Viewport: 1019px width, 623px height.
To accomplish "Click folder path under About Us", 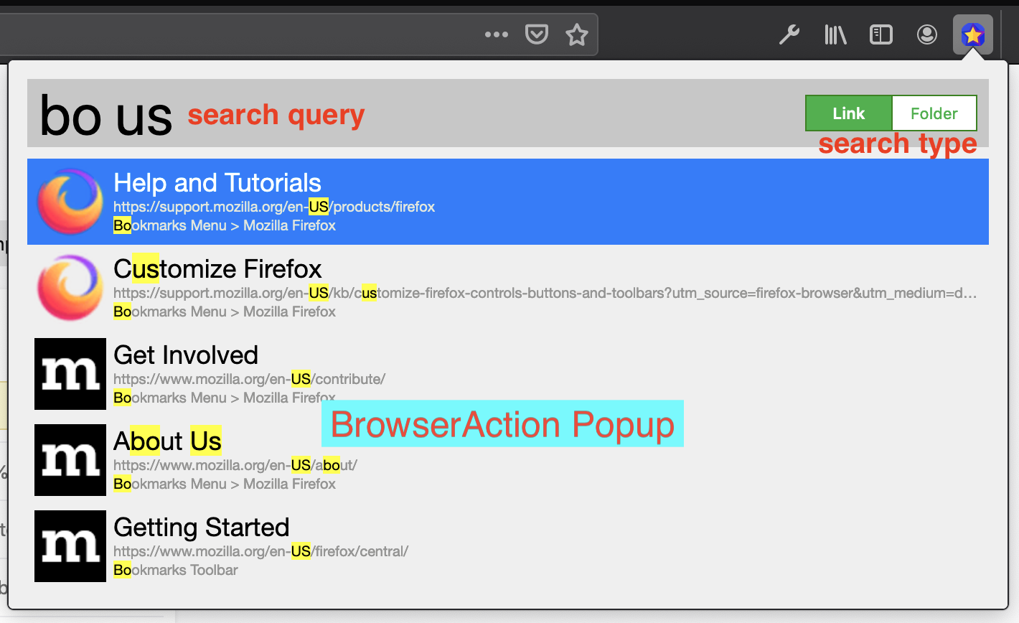I will (225, 484).
